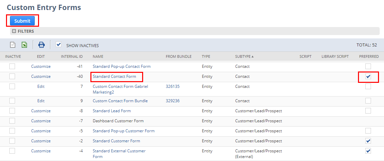384x161 pixels.
Task: Customize the Standard Lead Form
Action: (x=41, y=111)
